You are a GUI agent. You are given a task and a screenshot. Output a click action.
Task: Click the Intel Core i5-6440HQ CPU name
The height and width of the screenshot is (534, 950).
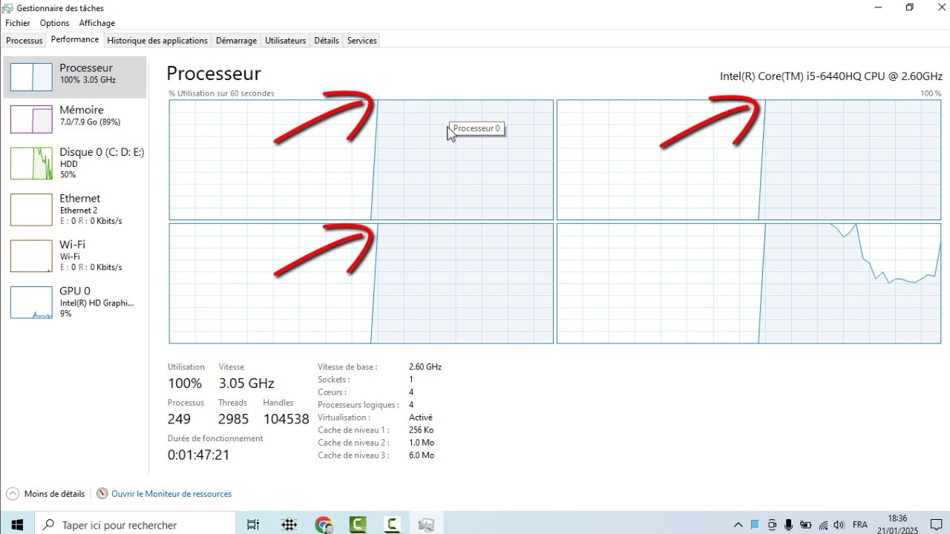831,76
